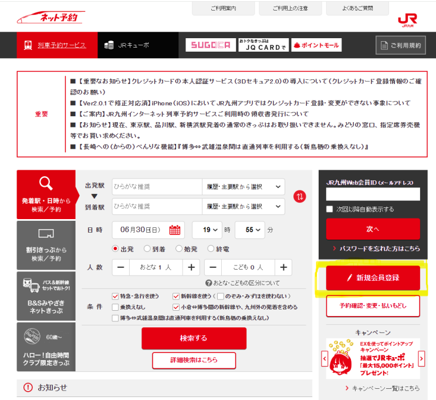Screen dimensions: 436x400
Task: Toggle 博多⇔武雄温泉 direct train checkbox
Action: (x=115, y=318)
